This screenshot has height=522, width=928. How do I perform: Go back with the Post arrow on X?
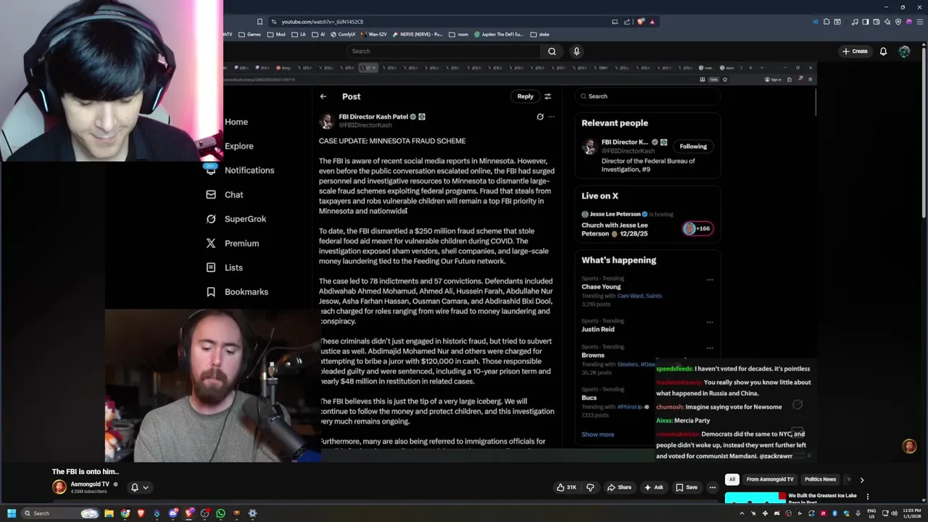tap(323, 96)
